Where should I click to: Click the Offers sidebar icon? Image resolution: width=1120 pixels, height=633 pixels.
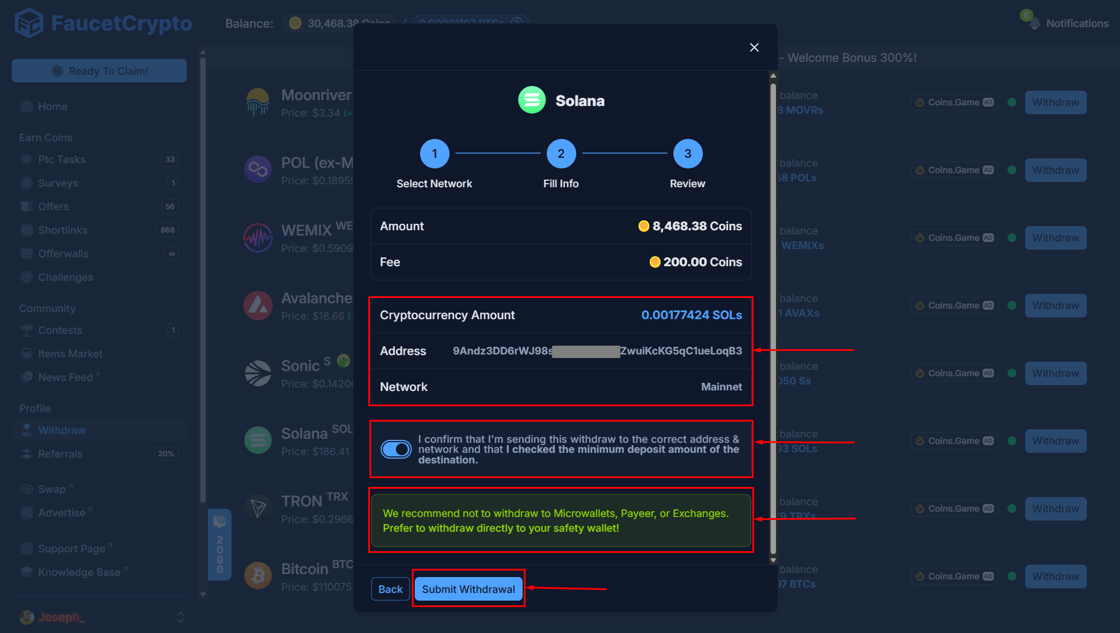[27, 207]
